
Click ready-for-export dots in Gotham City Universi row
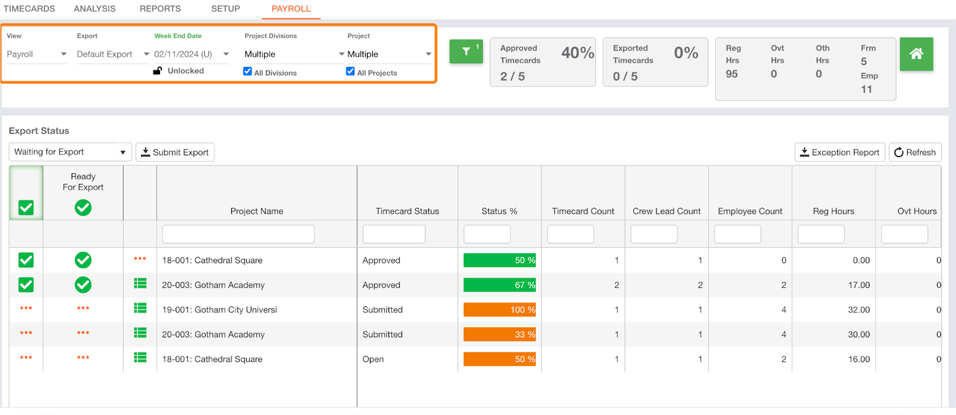point(83,308)
